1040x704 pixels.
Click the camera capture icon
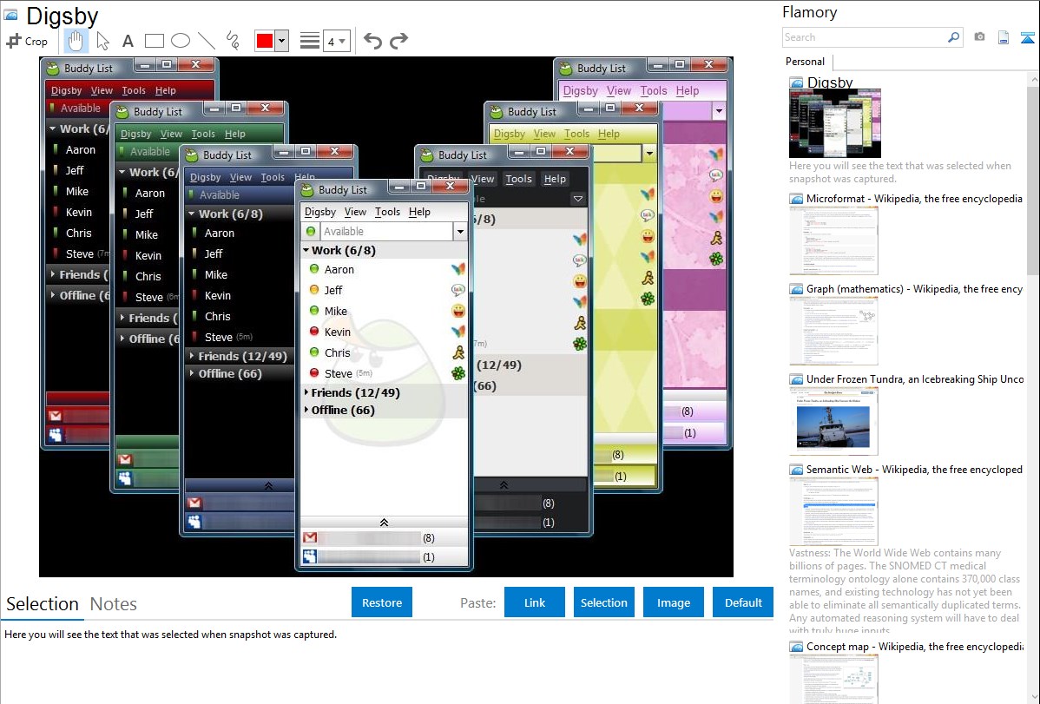pos(979,37)
